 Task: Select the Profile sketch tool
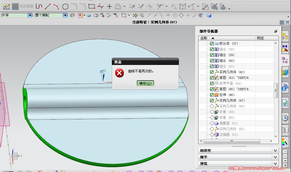coord(39,7)
